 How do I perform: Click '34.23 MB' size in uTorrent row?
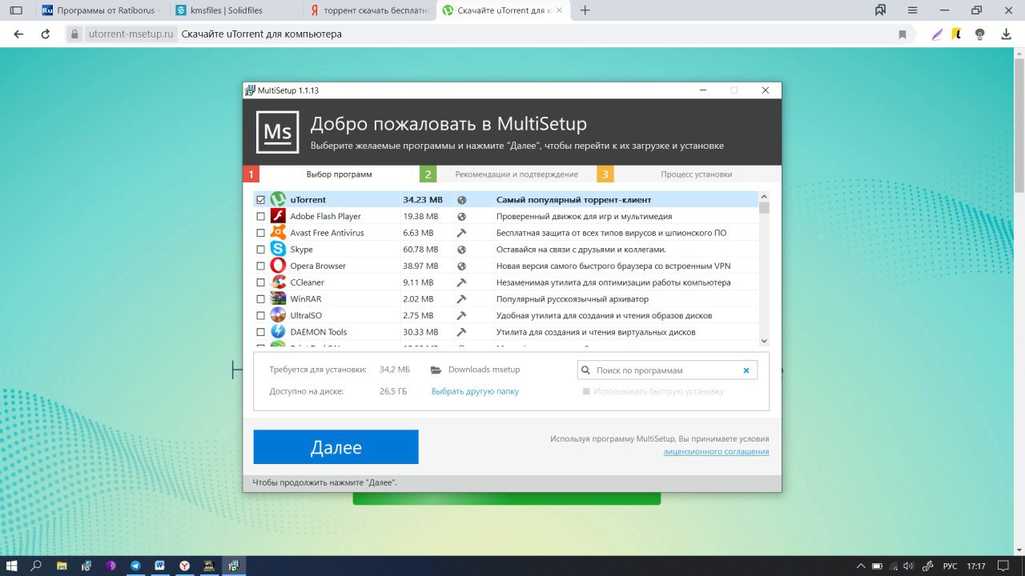point(423,200)
